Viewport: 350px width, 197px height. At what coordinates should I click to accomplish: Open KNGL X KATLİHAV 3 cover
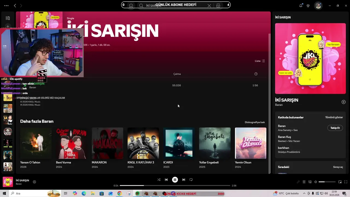click(x=143, y=143)
